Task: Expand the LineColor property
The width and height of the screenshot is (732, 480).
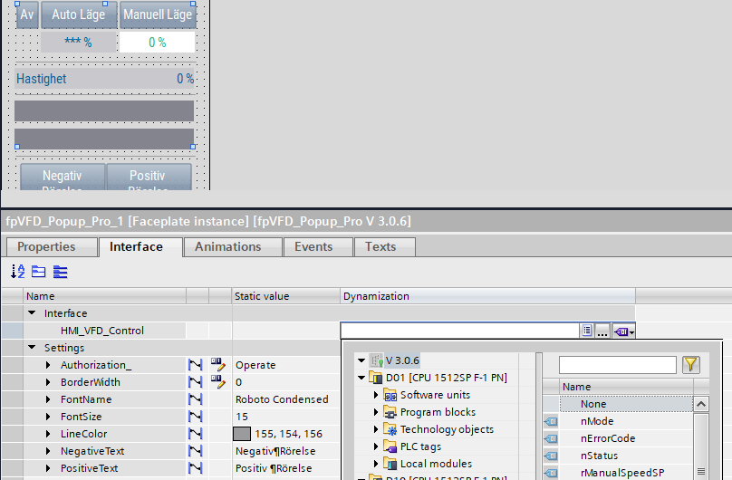Action: pyautogui.click(x=48, y=434)
